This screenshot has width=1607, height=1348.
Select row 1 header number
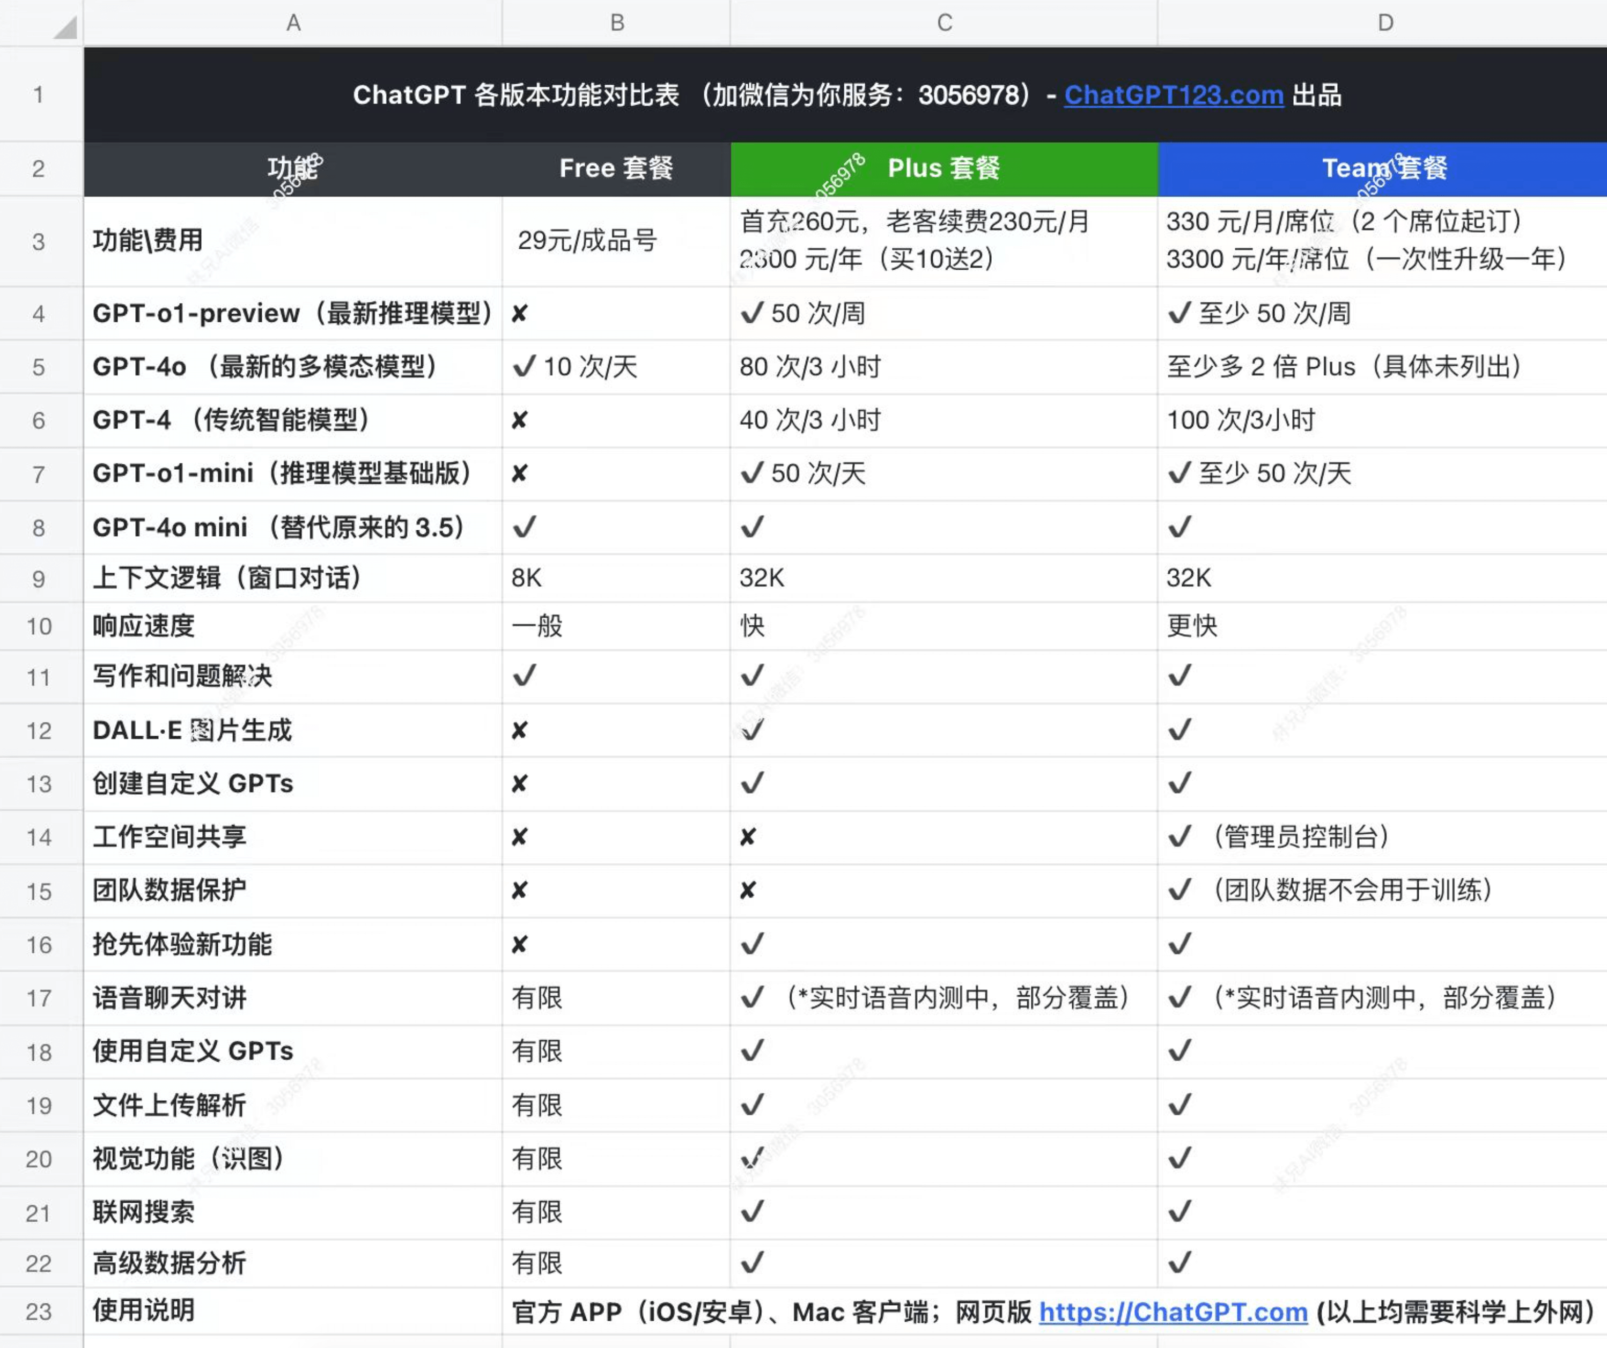point(39,95)
